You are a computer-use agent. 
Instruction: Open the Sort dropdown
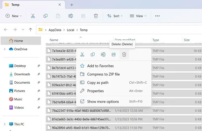(x=115, y=16)
